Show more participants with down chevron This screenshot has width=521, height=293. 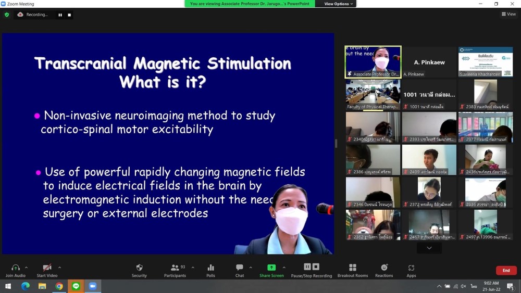point(429,248)
